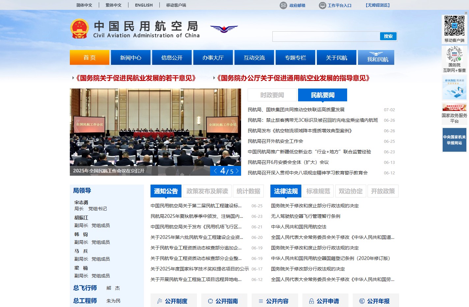469x307 pixels.
Task: Open 局领导 section heading
Action: pos(82,191)
